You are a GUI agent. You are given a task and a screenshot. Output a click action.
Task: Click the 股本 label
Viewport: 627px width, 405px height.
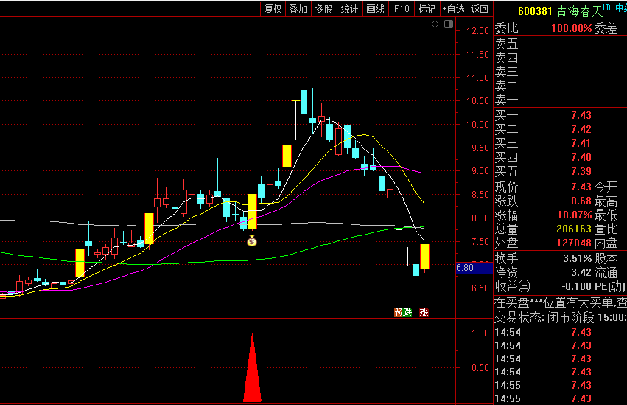click(606, 258)
